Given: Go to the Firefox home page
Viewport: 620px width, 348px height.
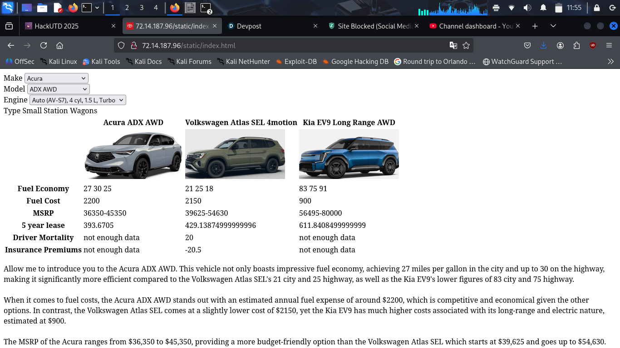Looking at the screenshot, I should tap(59, 45).
